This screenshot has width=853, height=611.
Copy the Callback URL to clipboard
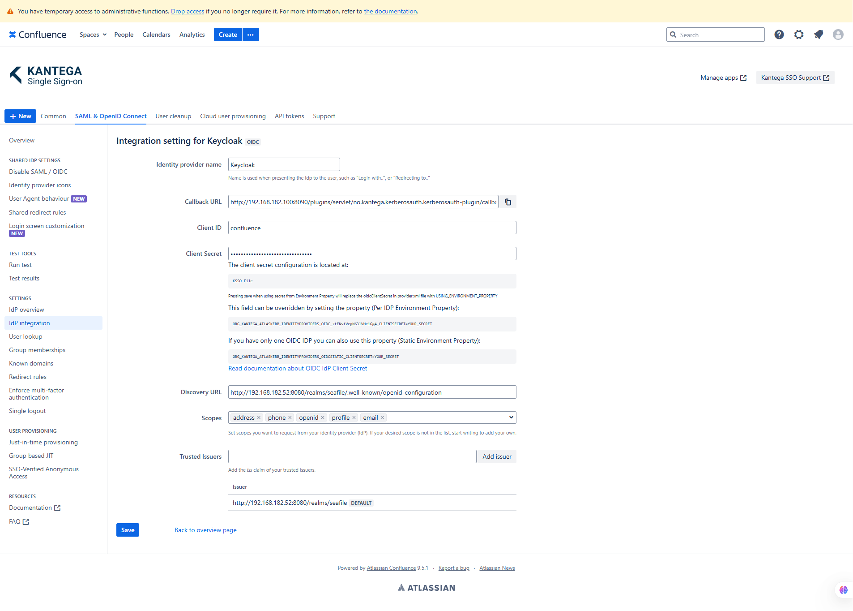pos(508,202)
